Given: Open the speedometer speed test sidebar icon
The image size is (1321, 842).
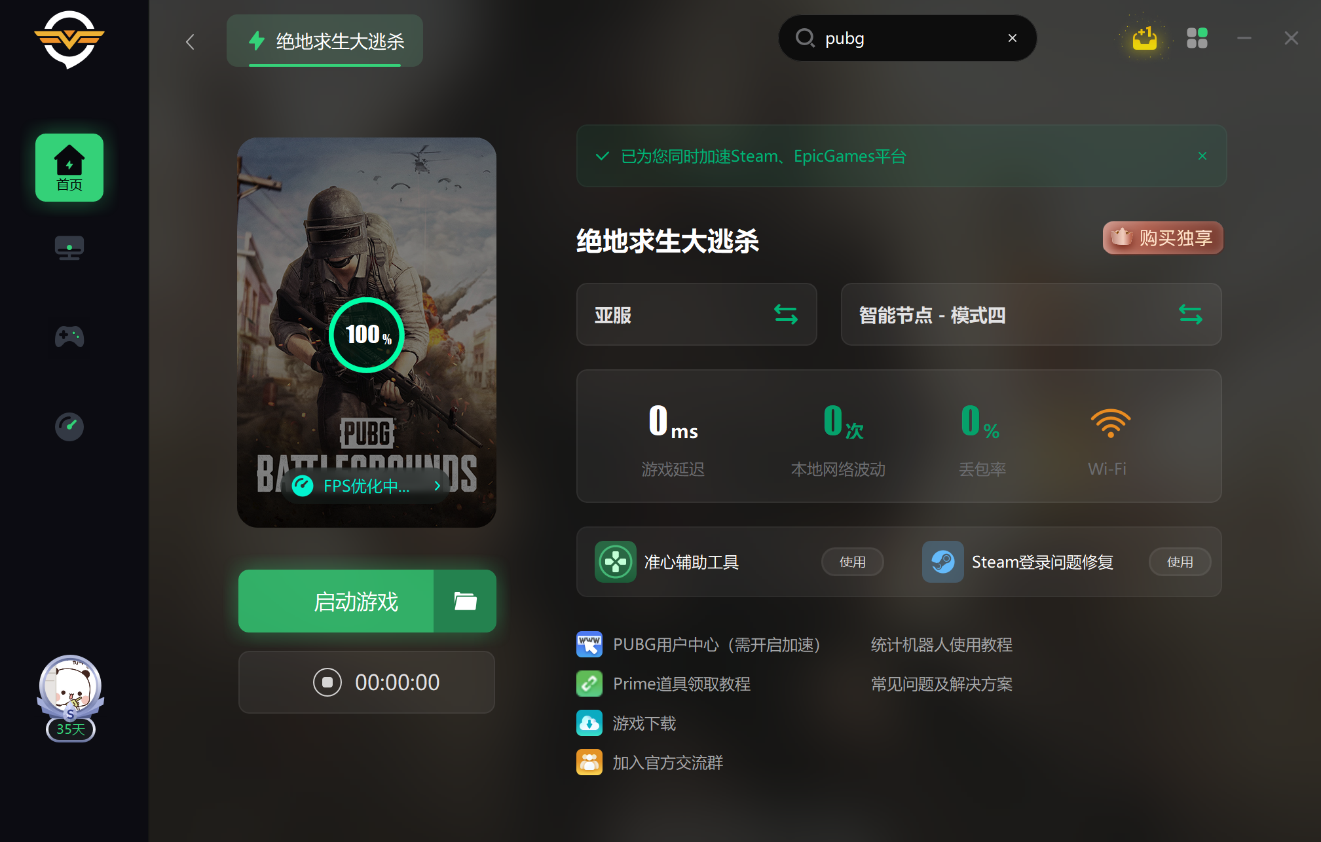Looking at the screenshot, I should pos(69,426).
